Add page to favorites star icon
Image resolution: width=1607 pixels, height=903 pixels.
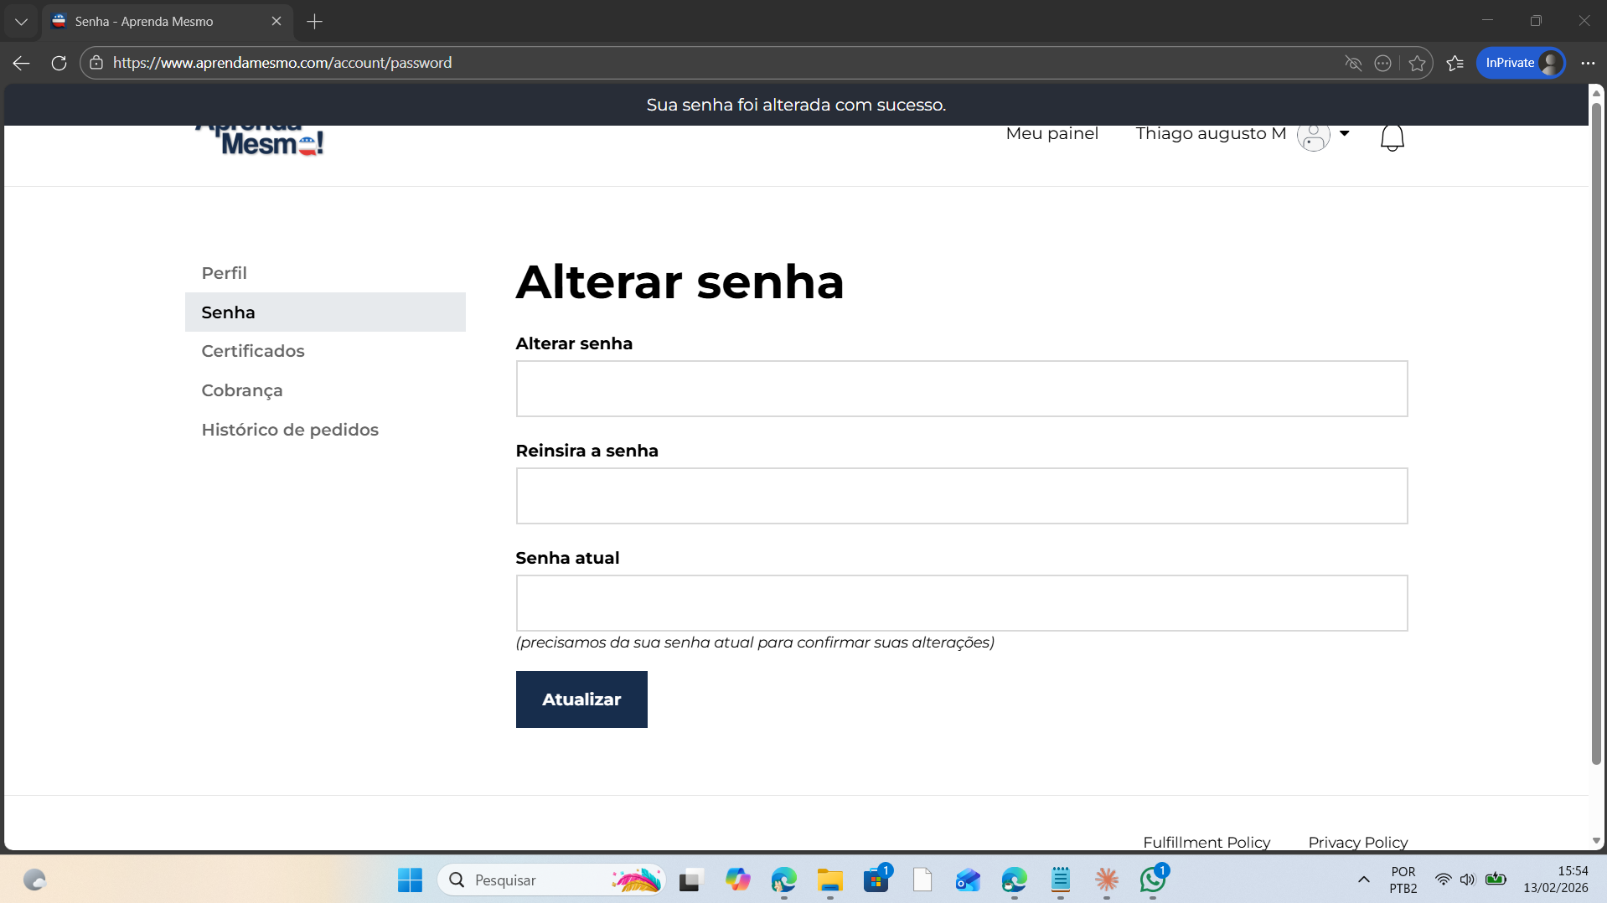click(1417, 63)
